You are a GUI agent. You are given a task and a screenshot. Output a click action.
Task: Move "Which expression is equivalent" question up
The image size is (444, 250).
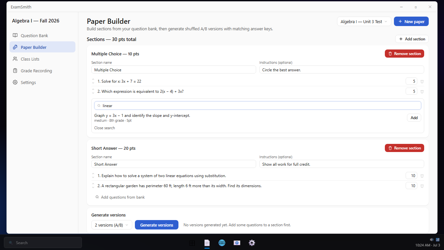pos(93,90)
